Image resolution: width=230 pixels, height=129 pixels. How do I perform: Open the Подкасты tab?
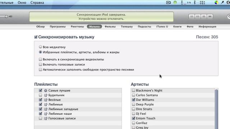144,27
